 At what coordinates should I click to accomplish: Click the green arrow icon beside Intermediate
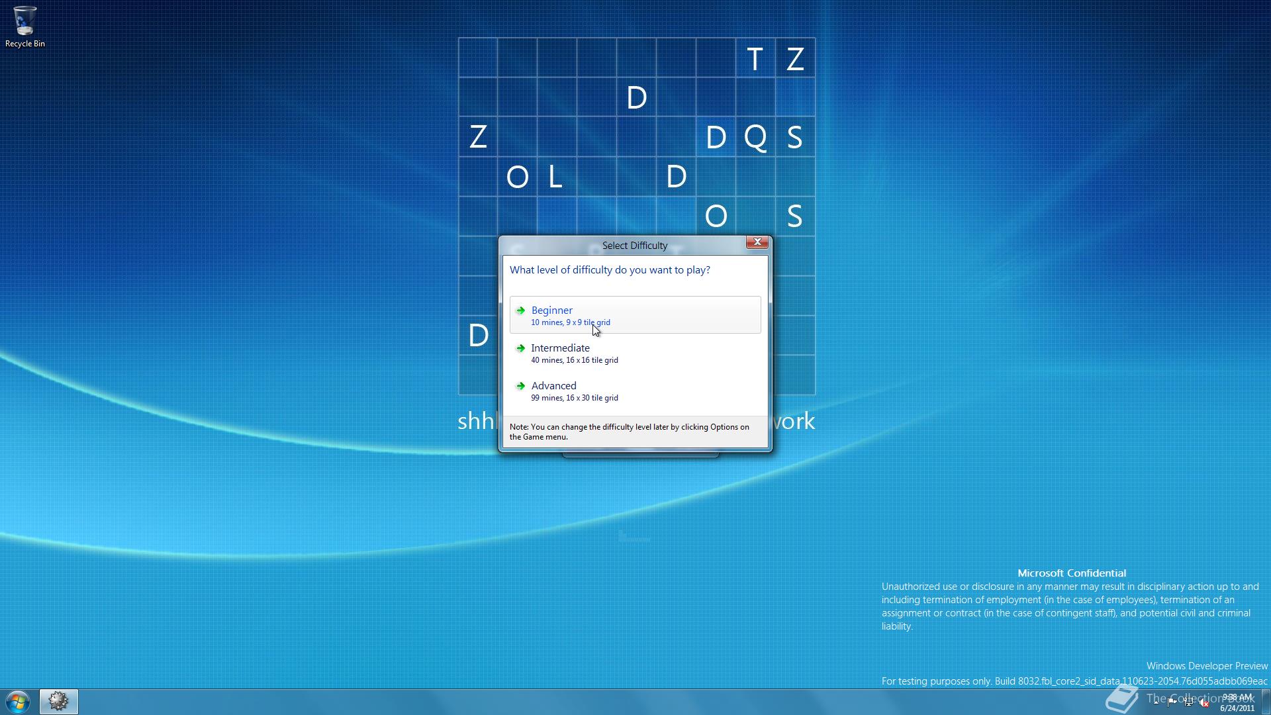tap(522, 348)
